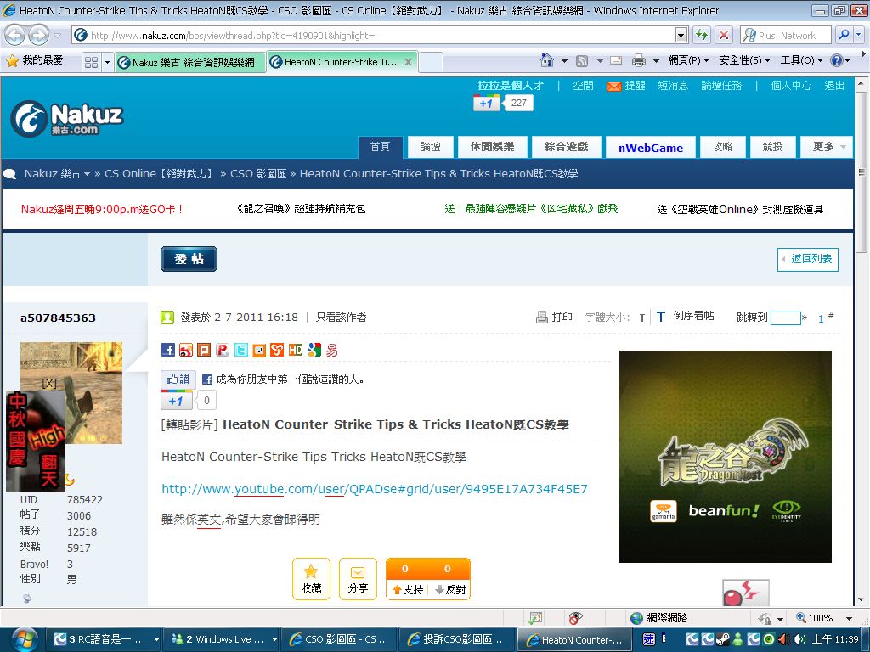
Task: Open the 網頁(P) menu
Action: [x=688, y=60]
